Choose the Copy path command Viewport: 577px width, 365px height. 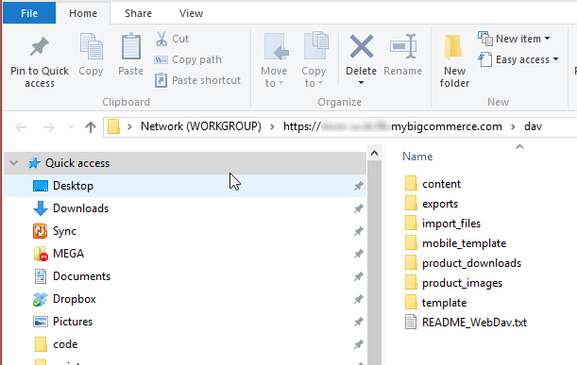coord(188,59)
